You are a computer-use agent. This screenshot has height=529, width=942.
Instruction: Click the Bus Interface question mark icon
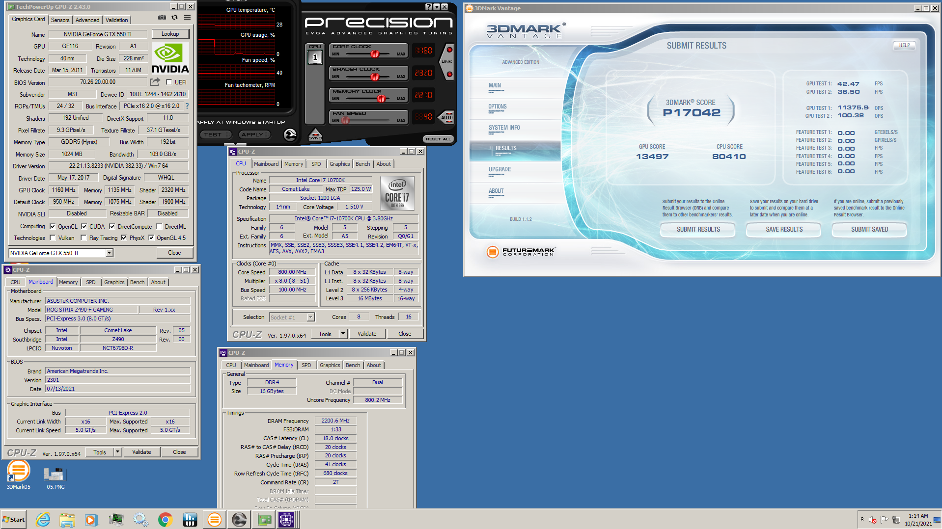pyautogui.click(x=187, y=106)
